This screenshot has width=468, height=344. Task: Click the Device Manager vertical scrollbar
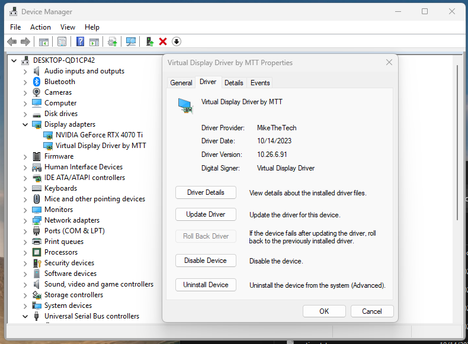[457, 143]
